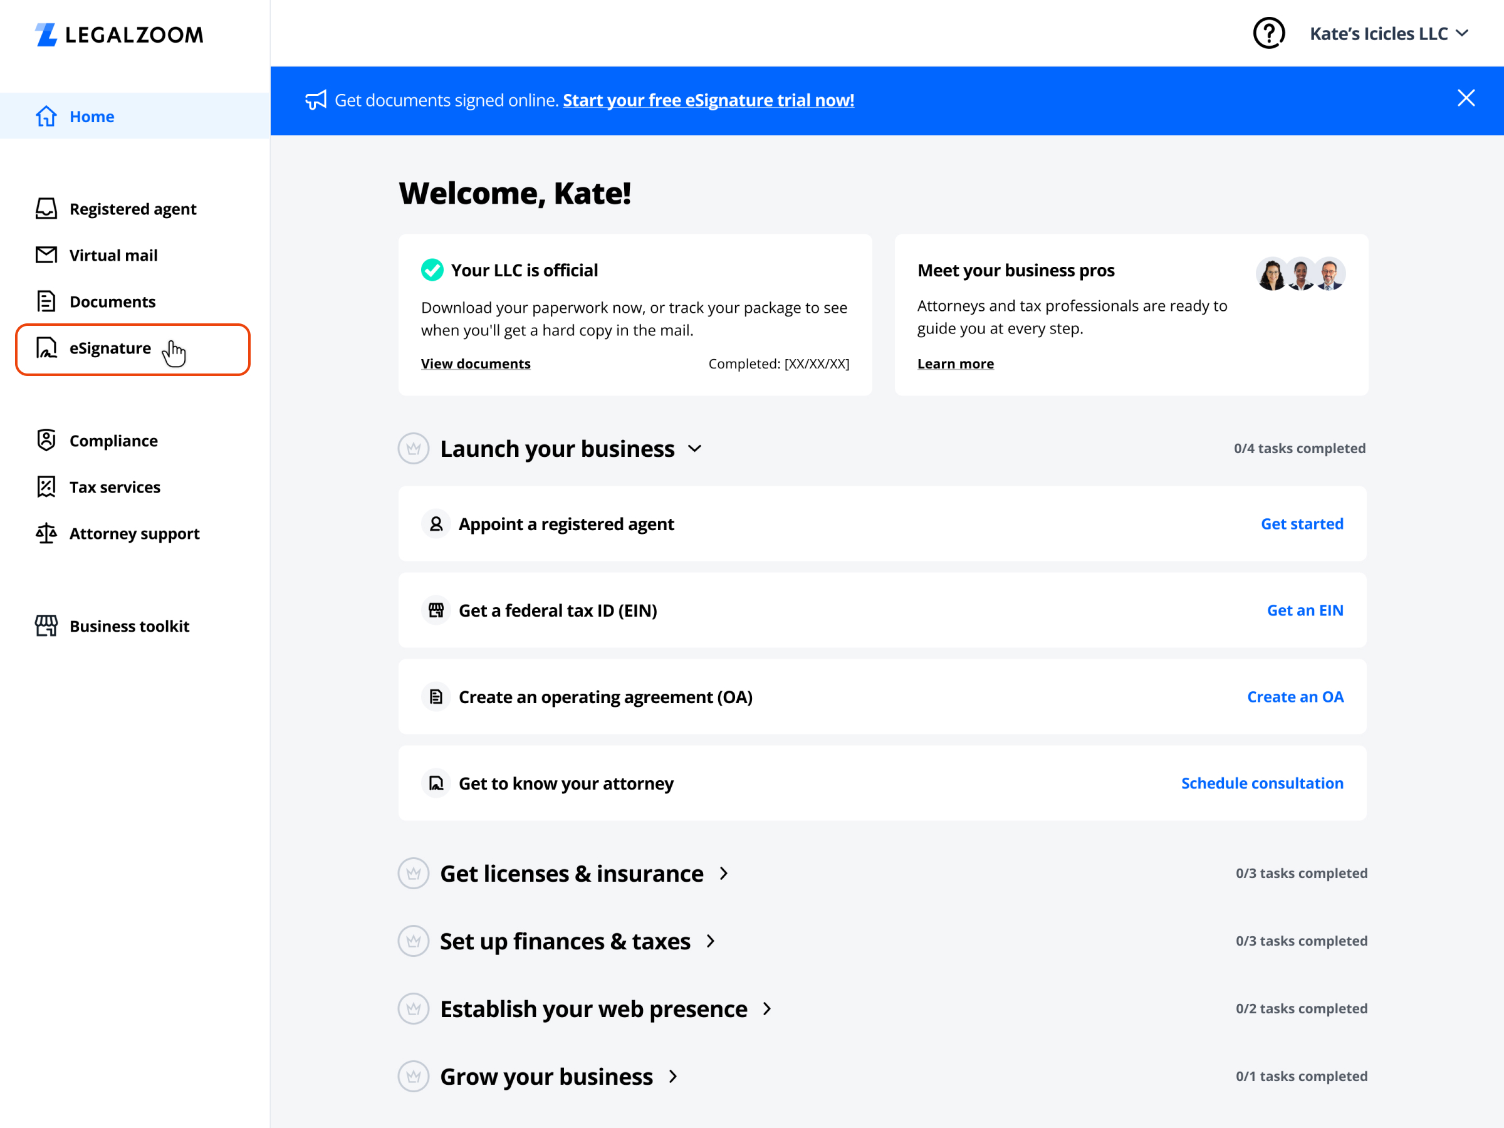The image size is (1504, 1128).
Task: Click Get an EIN link
Action: point(1304,610)
